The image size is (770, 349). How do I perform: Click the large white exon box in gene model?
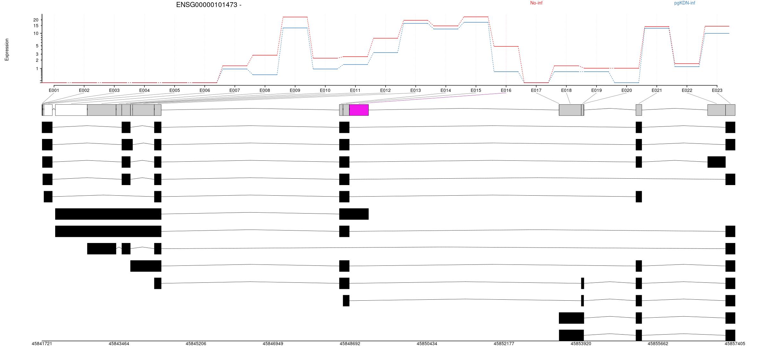(71, 110)
